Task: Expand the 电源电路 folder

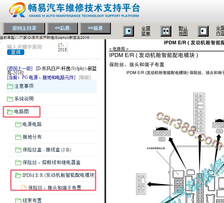Action: tap(32, 124)
